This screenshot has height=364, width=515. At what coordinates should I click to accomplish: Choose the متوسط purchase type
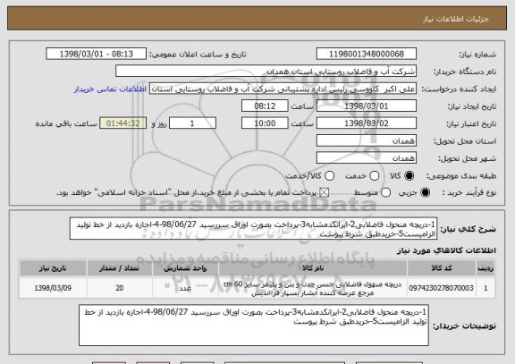385,192
